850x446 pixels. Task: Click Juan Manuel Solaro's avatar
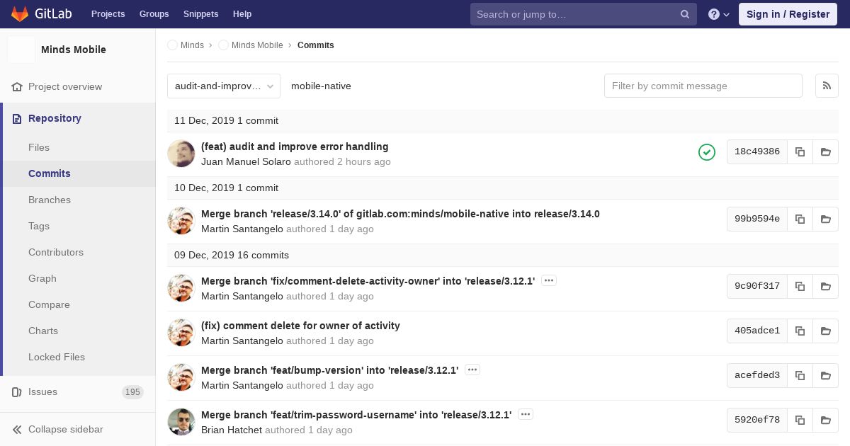[x=181, y=154]
